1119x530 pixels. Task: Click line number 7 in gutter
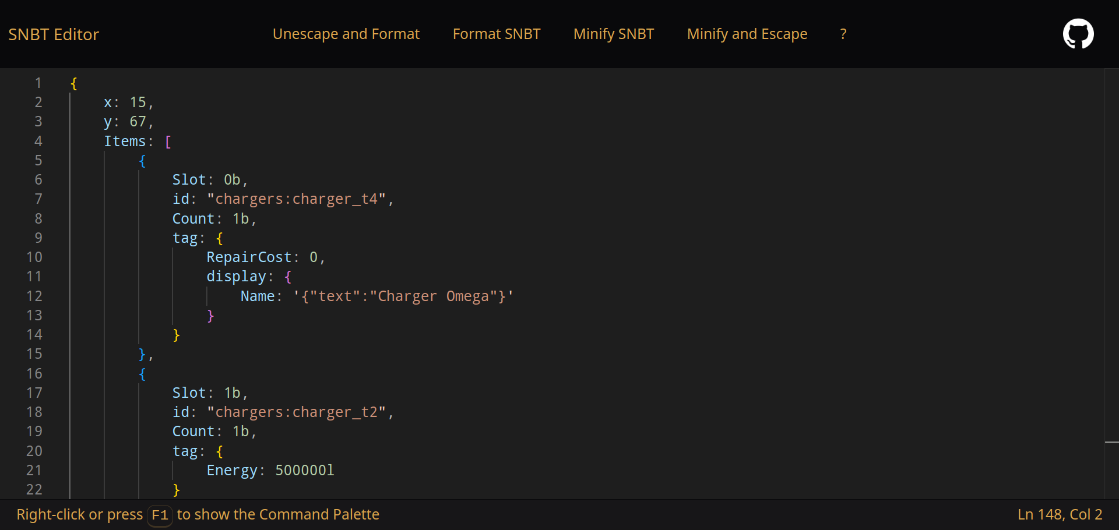pos(38,199)
